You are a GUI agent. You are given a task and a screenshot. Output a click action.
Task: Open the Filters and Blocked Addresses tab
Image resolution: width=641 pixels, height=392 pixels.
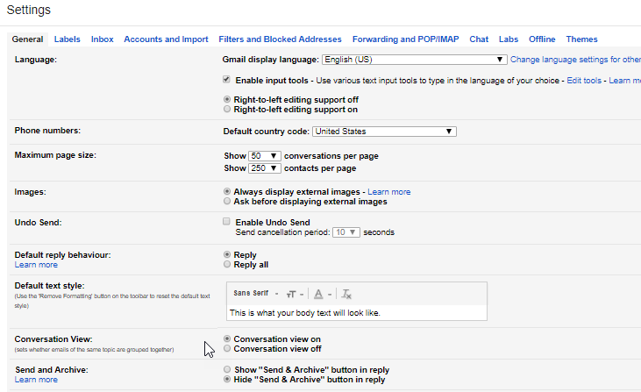coord(280,39)
